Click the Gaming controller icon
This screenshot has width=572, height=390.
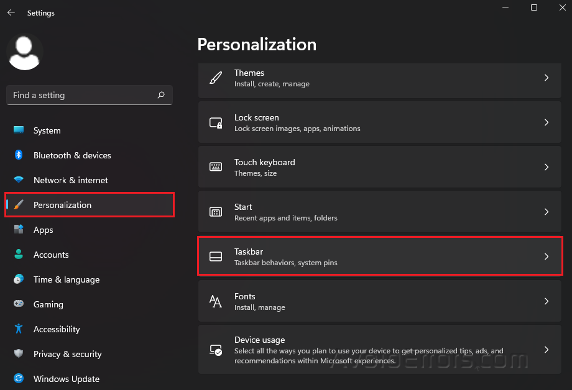[17, 304]
